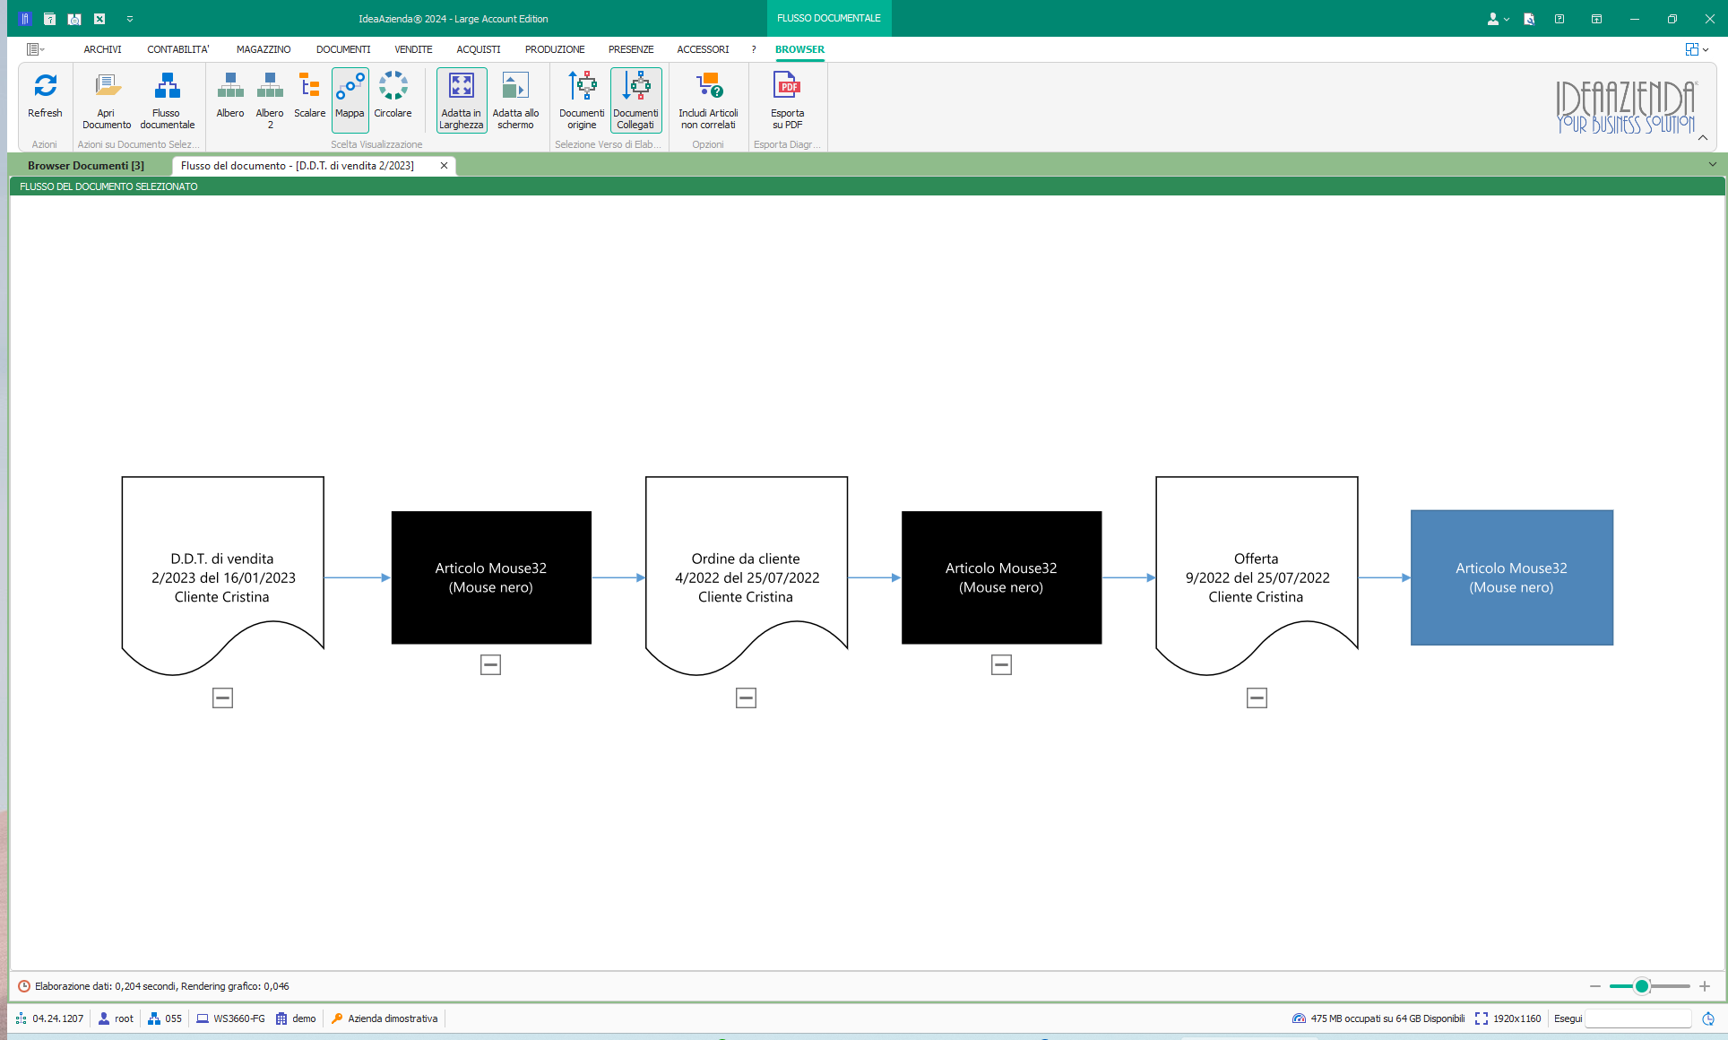Click the 1920x1160 resolution indicator
The width and height of the screenshot is (1728, 1040).
(1508, 1018)
